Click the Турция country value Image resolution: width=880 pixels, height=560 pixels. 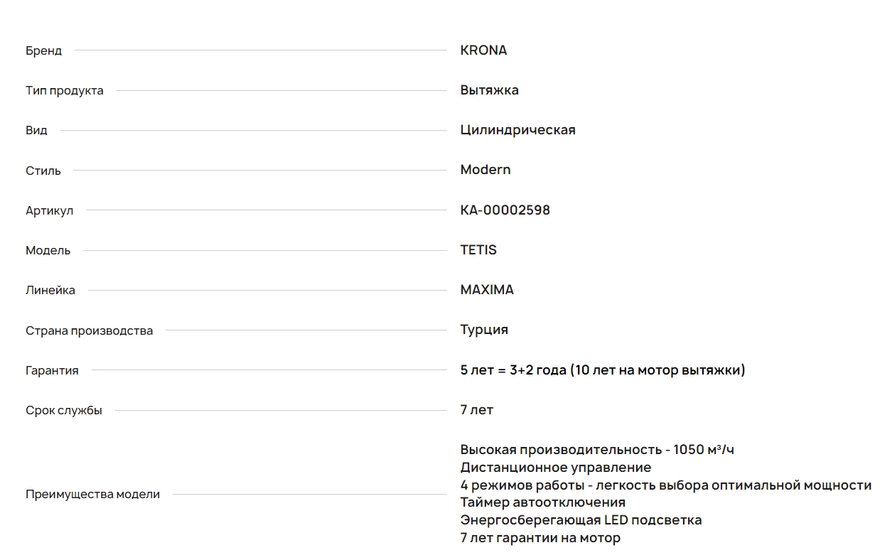tap(484, 330)
